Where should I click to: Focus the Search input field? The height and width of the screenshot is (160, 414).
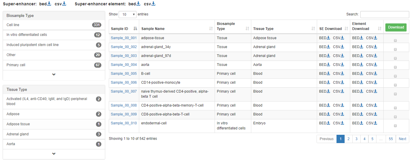[384, 15]
